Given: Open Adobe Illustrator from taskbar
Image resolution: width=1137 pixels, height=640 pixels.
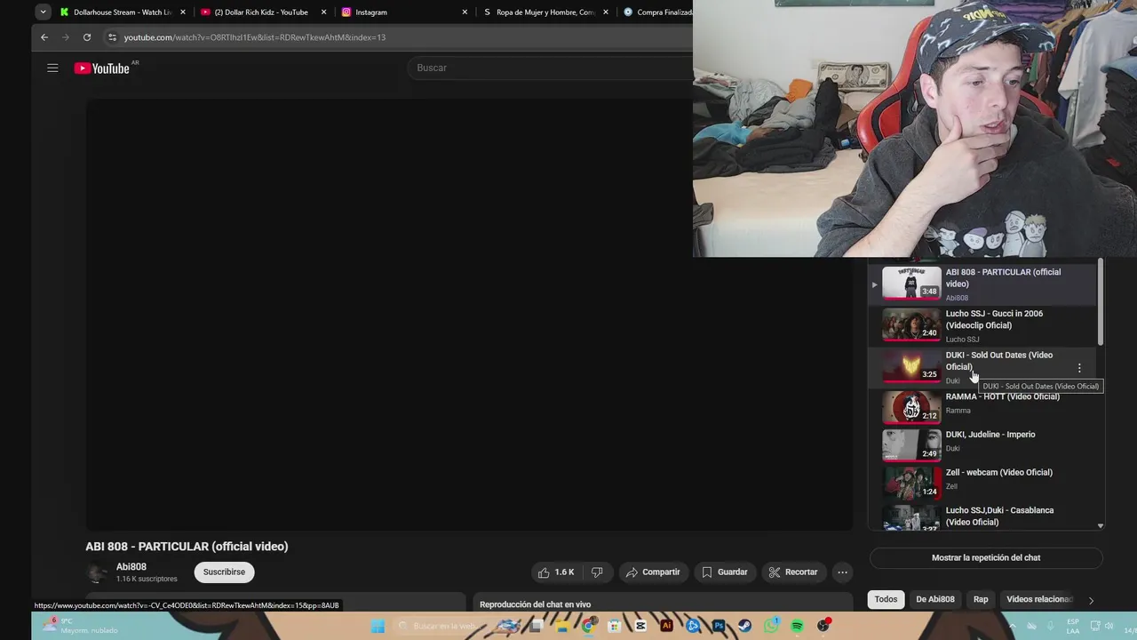Looking at the screenshot, I should [x=666, y=626].
